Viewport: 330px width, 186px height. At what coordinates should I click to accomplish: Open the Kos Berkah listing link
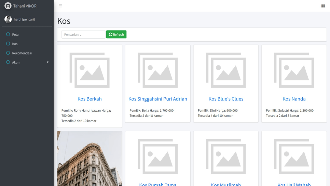point(90,99)
